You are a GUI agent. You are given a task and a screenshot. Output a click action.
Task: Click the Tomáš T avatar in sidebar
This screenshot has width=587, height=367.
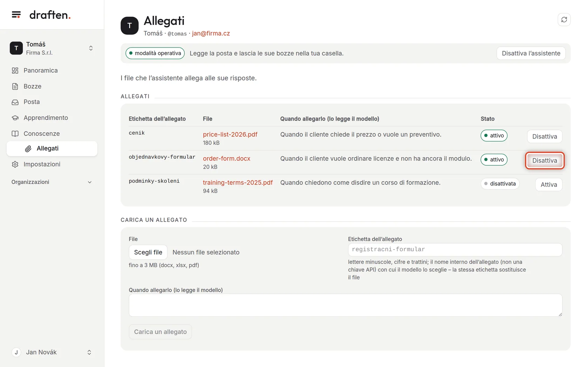16,48
